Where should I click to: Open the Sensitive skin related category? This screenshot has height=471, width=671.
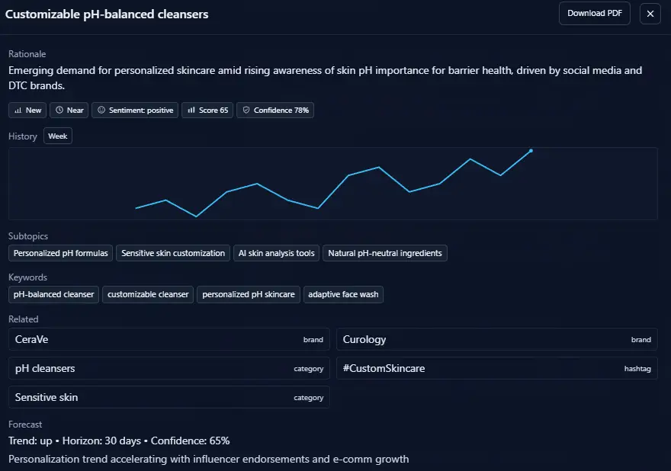(169, 397)
